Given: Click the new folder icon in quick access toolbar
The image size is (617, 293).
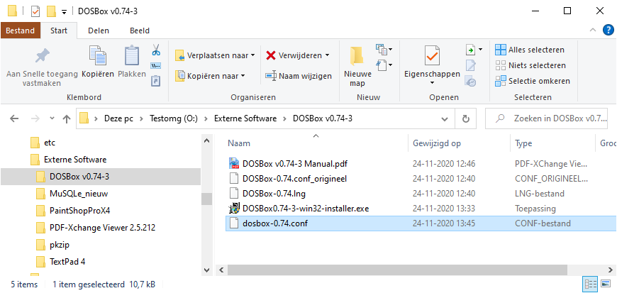Looking at the screenshot, I should [51, 11].
